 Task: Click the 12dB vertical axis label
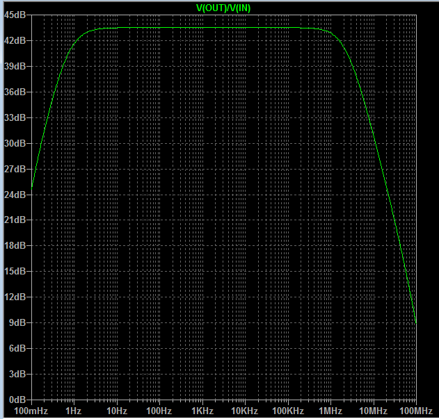[15, 297]
